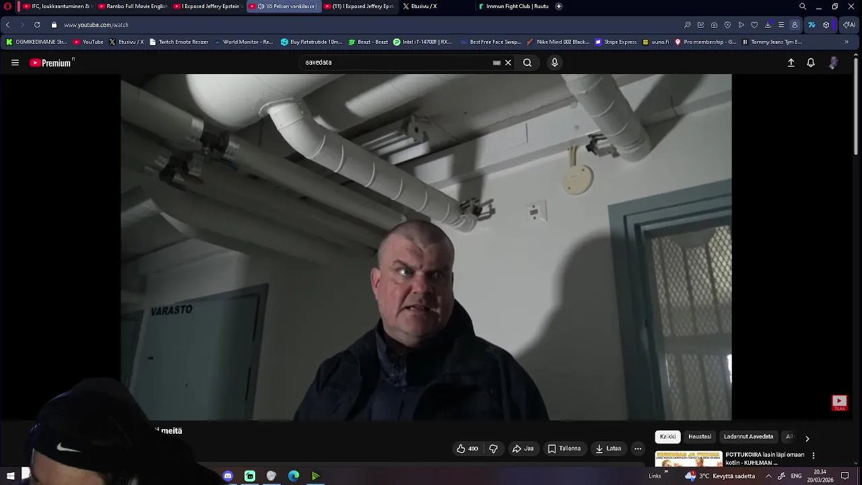
Task: Open Discord from the taskbar
Action: click(228, 476)
